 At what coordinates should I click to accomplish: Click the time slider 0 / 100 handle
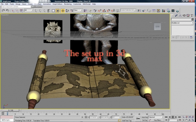(11, 110)
